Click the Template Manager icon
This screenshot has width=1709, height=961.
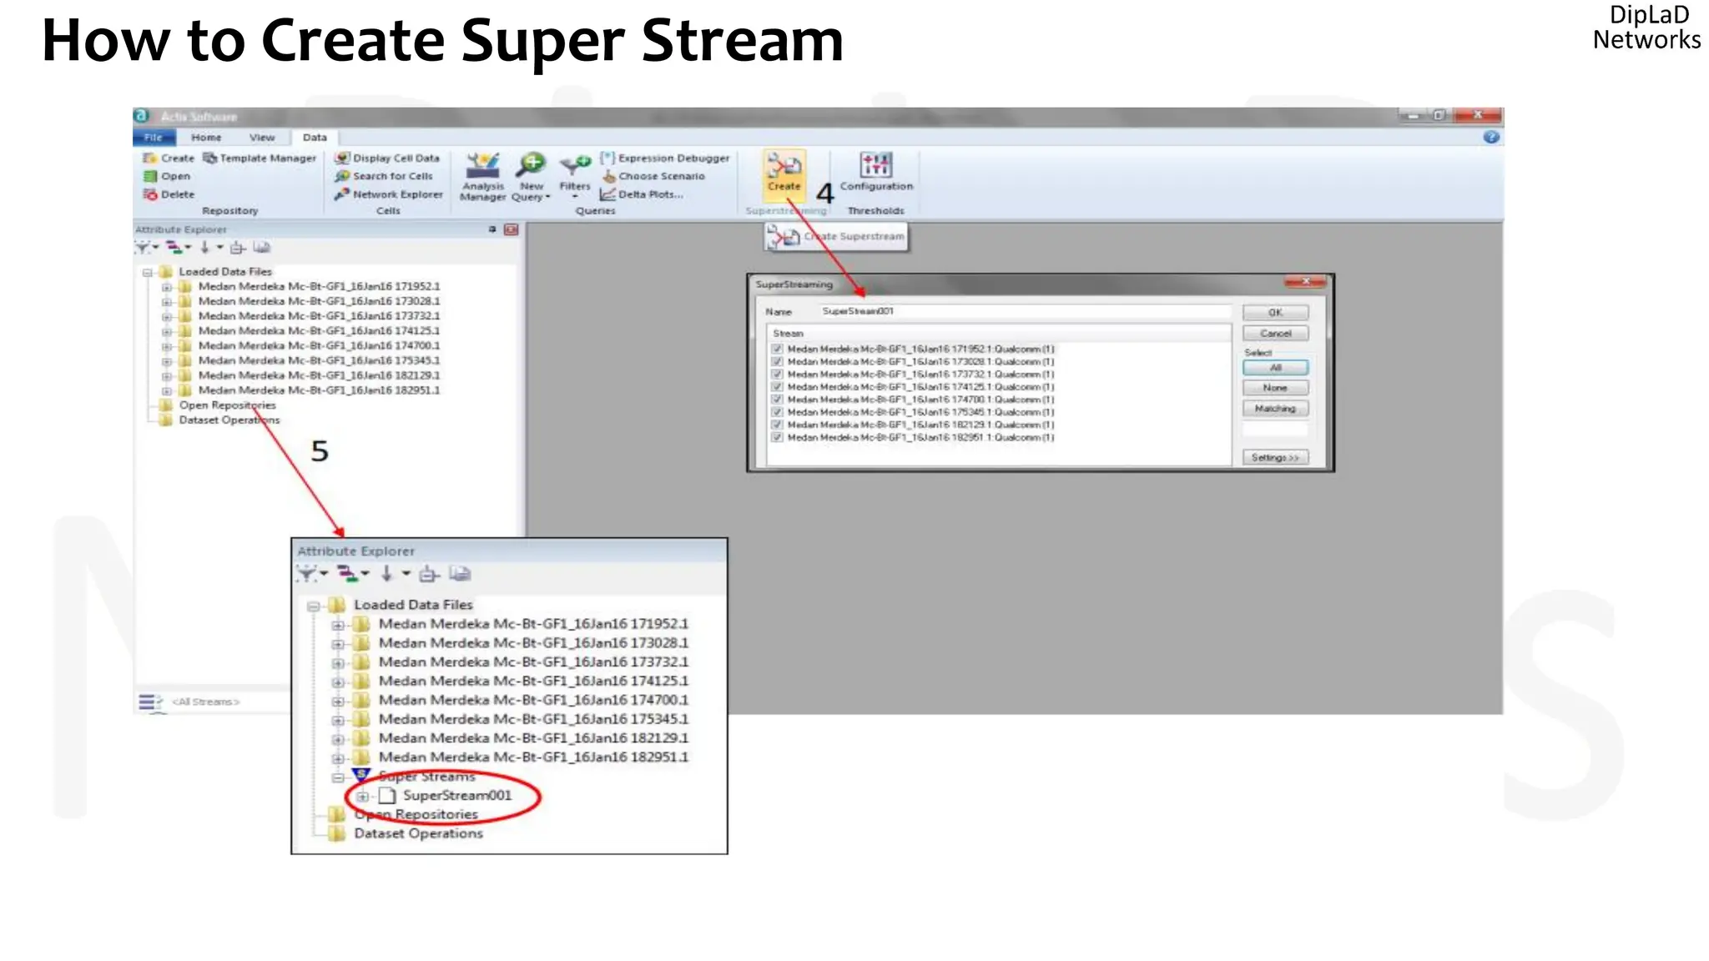coord(210,158)
